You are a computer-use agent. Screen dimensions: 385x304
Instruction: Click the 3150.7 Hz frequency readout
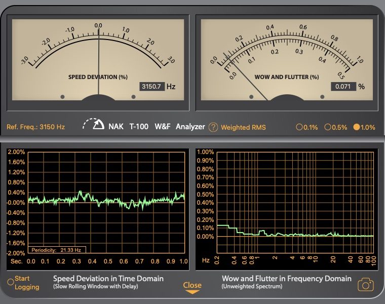tap(152, 87)
